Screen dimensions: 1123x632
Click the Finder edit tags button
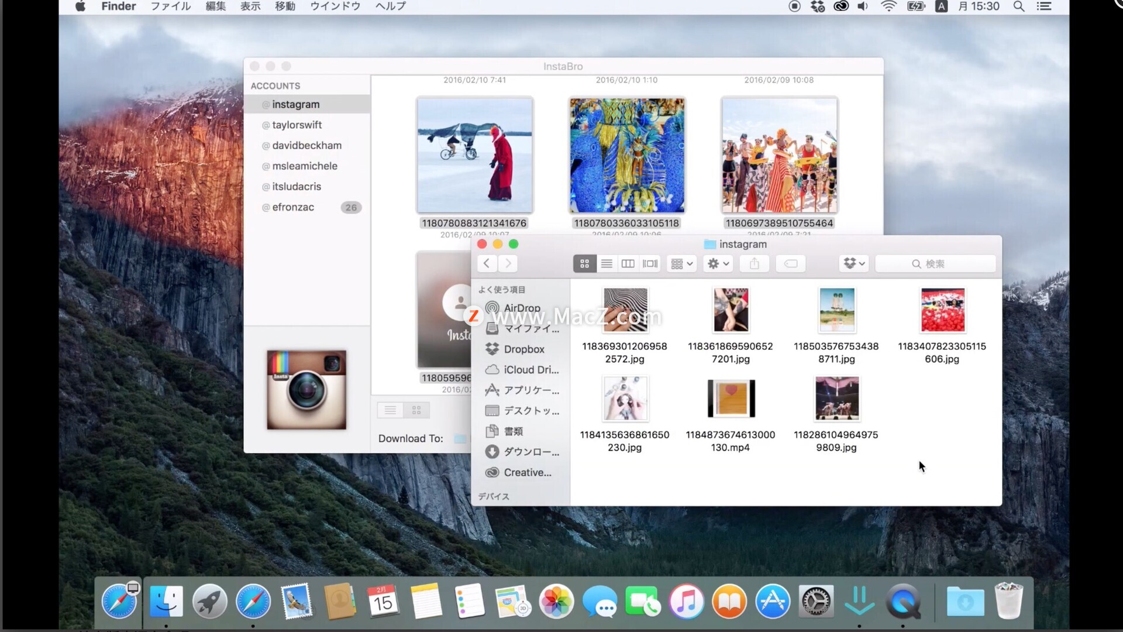[x=791, y=264]
